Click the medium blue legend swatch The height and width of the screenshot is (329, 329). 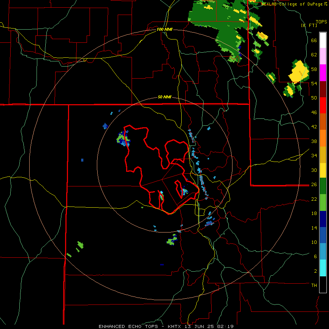323,235
